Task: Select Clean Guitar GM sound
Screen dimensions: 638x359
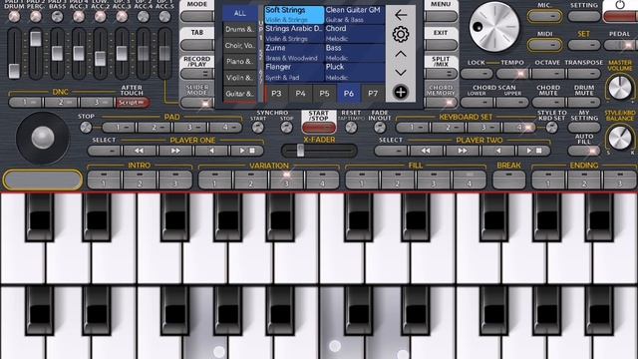Action: click(x=355, y=15)
